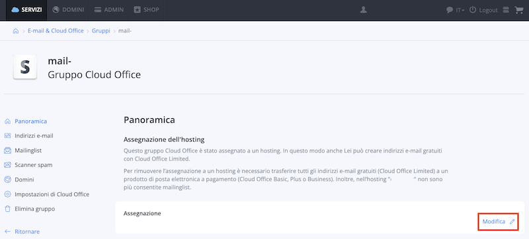Click the user profile icon in header
Screen dimensions: 529x239
[363, 10]
